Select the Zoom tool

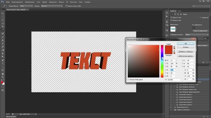[x=3, y=77]
